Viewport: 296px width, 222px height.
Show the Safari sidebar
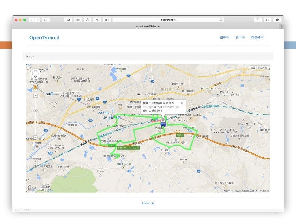click(x=45, y=20)
